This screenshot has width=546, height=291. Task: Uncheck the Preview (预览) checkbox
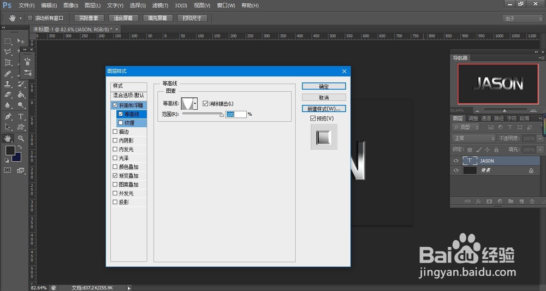point(313,118)
